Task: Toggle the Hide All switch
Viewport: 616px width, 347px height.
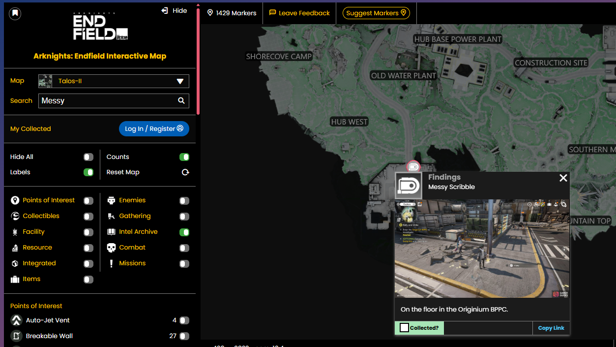Action: (88, 157)
